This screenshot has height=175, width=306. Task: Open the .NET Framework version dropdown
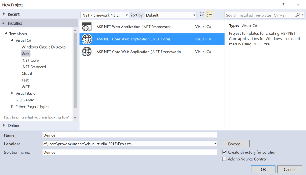click(x=105, y=15)
